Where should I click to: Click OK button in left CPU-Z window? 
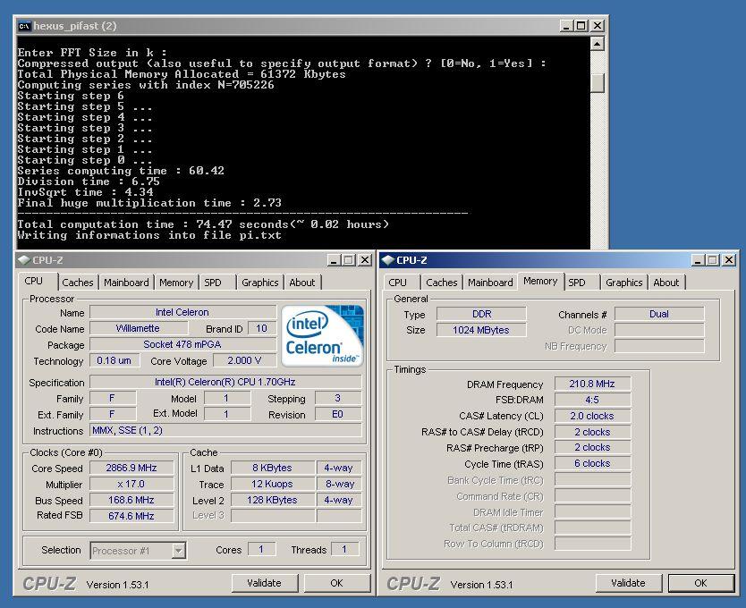point(337,583)
